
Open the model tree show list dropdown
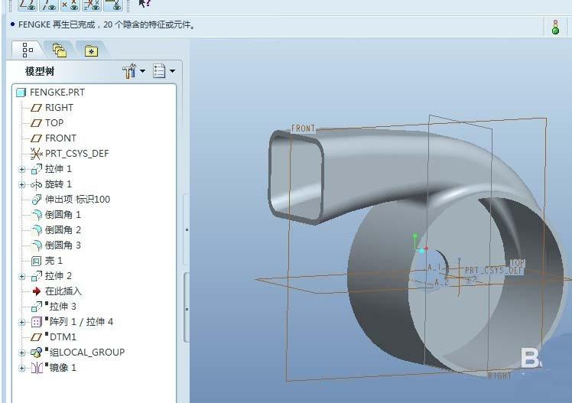164,71
